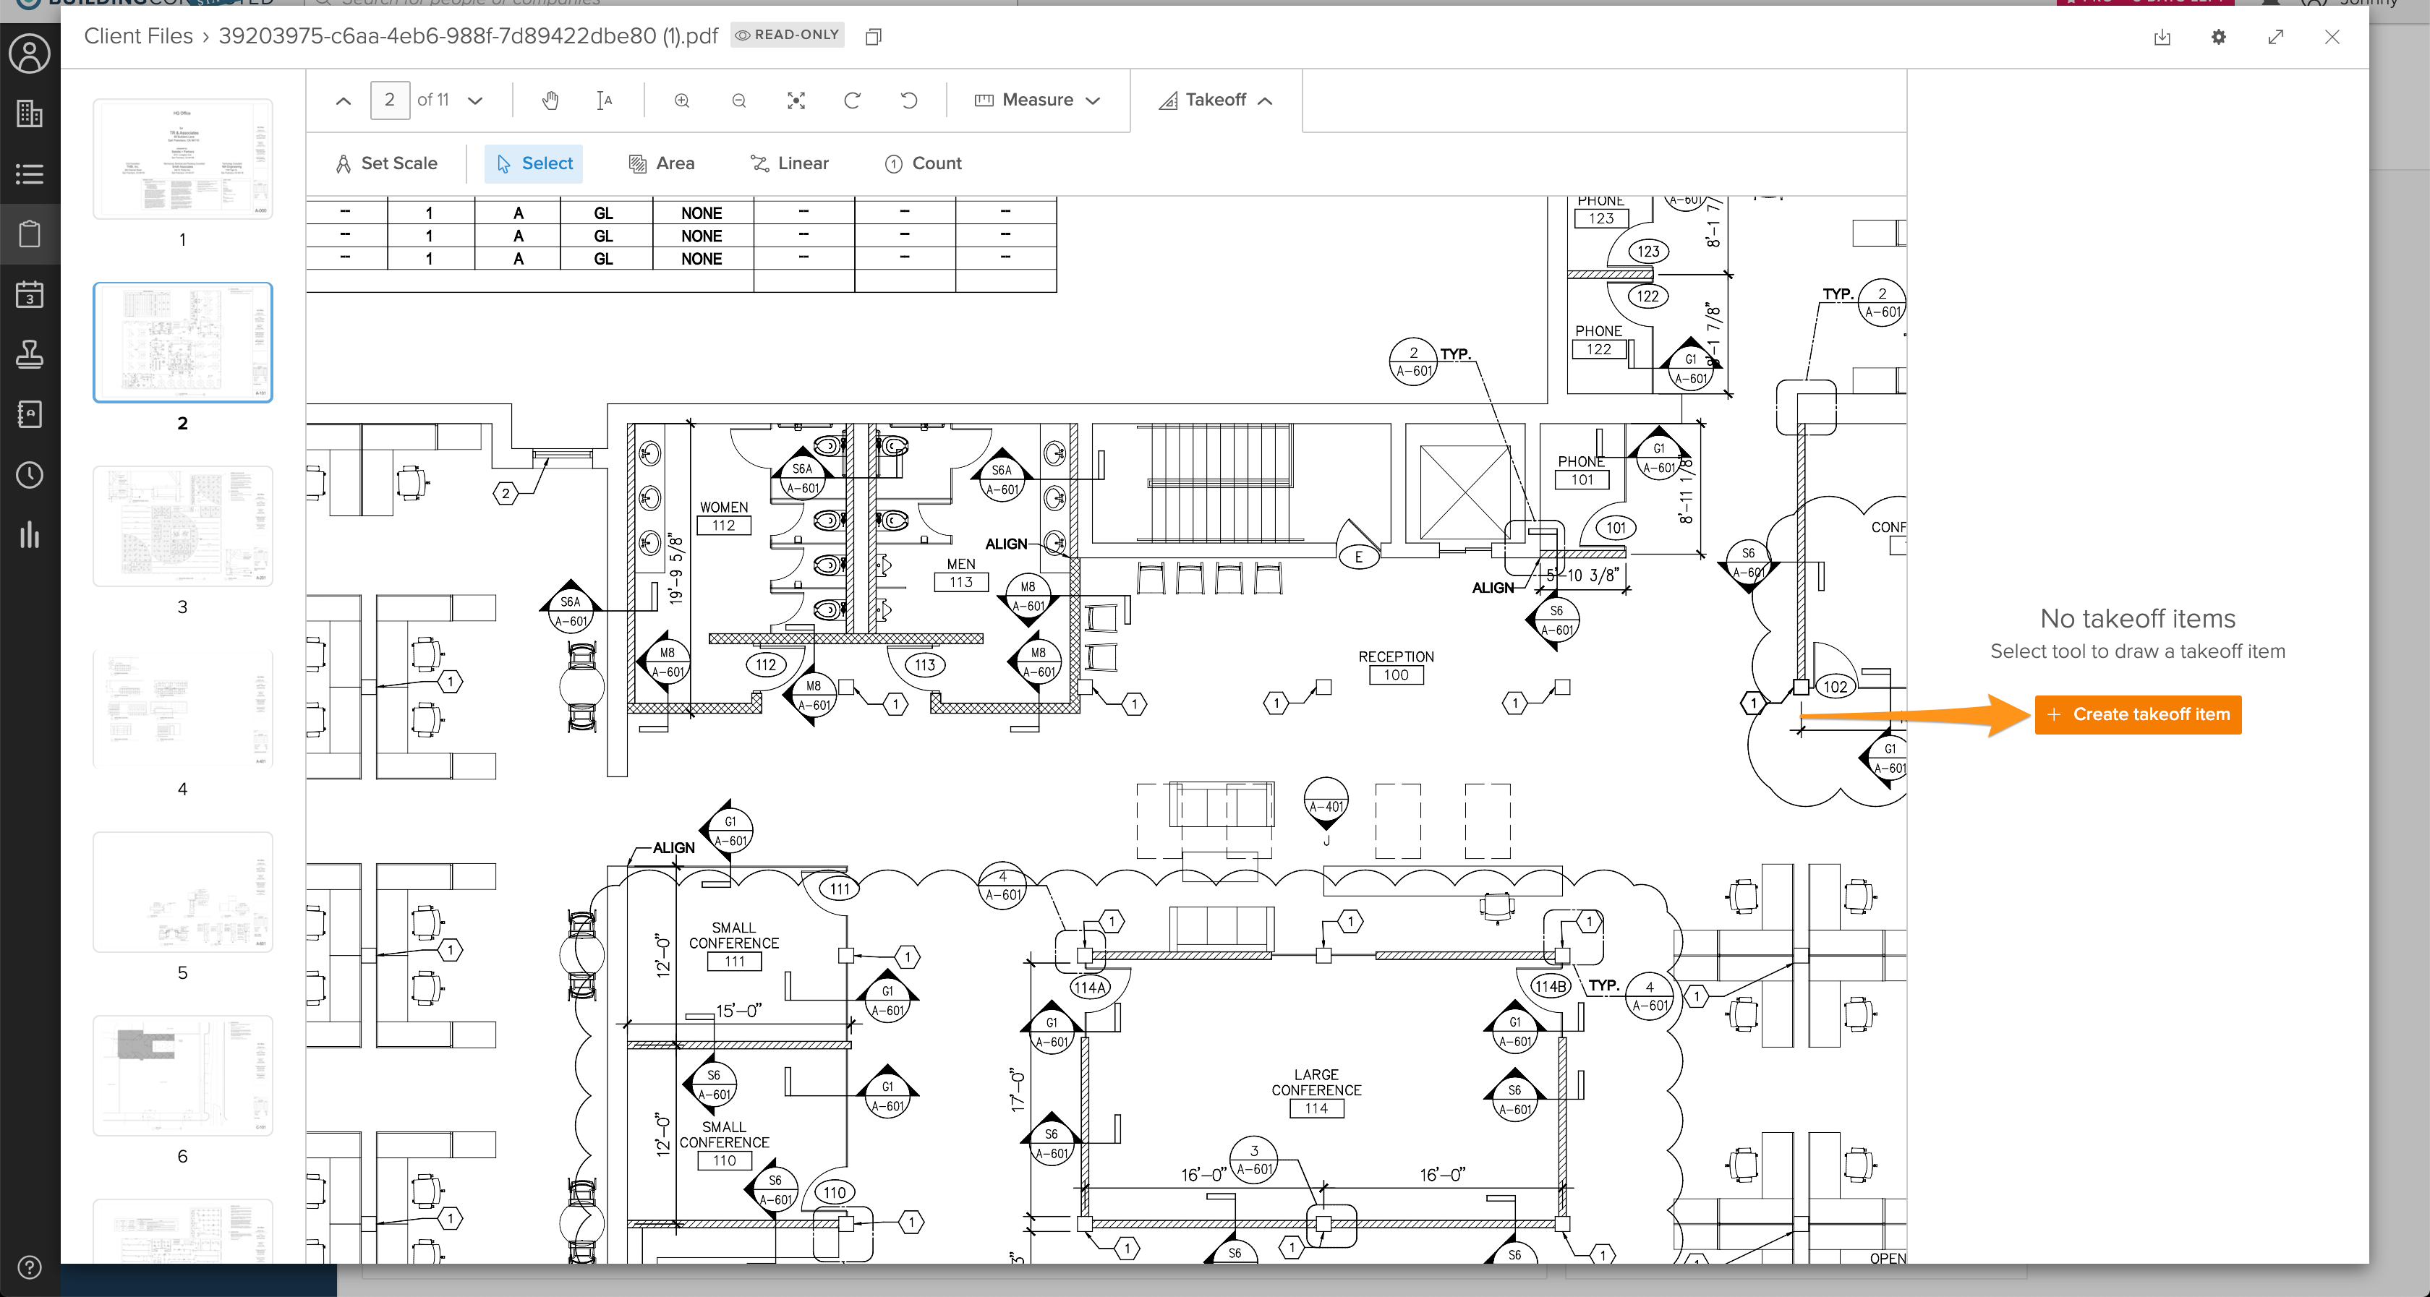Go to the previous page with up chevron
This screenshot has width=2430, height=1297.
click(344, 100)
